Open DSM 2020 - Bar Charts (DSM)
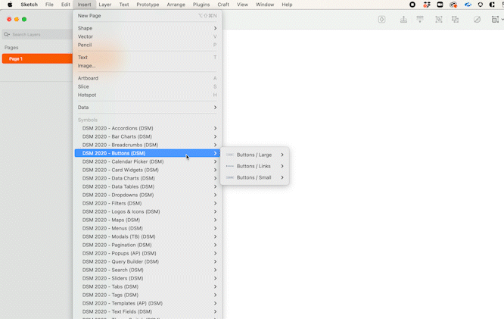 click(x=148, y=136)
